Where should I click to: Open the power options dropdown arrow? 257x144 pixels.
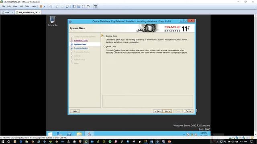44,6
